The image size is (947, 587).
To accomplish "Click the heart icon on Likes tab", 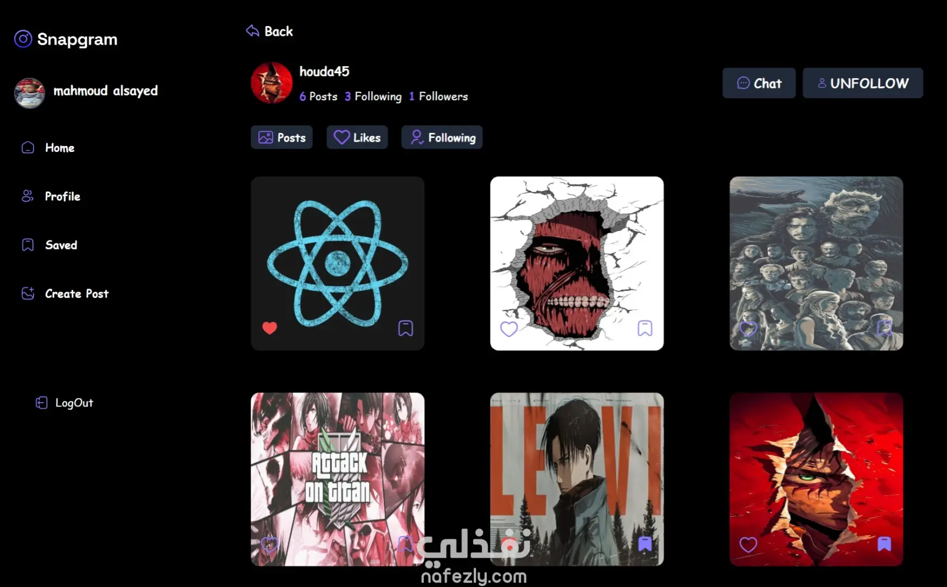I will (x=341, y=137).
